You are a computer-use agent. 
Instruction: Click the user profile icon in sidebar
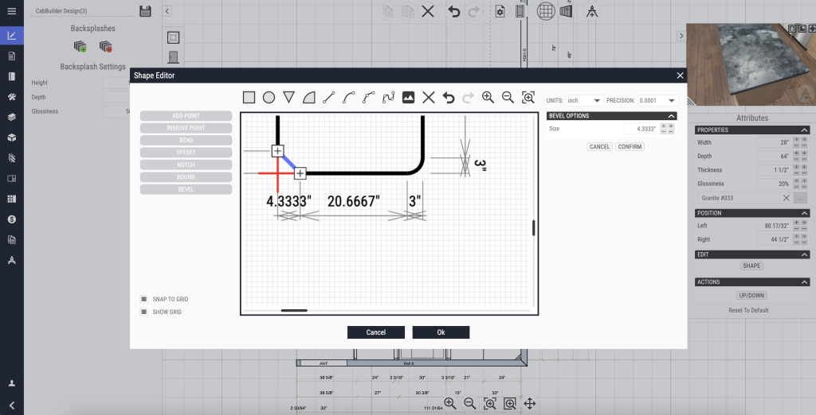[11, 383]
